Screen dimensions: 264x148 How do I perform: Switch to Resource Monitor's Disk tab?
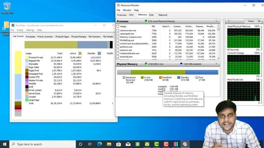pyautogui.click(x=151, y=15)
